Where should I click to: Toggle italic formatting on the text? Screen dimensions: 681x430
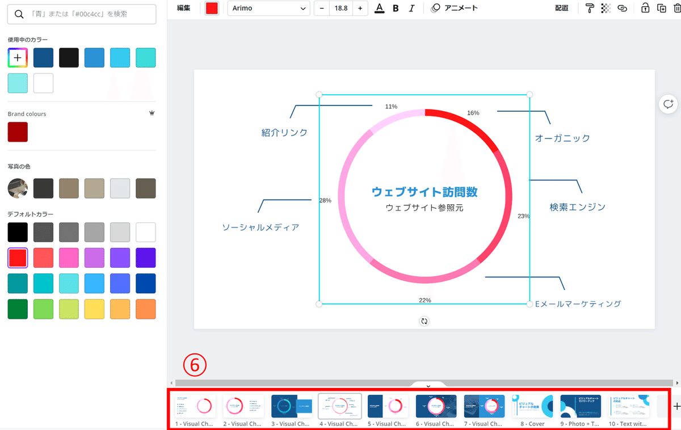point(412,8)
